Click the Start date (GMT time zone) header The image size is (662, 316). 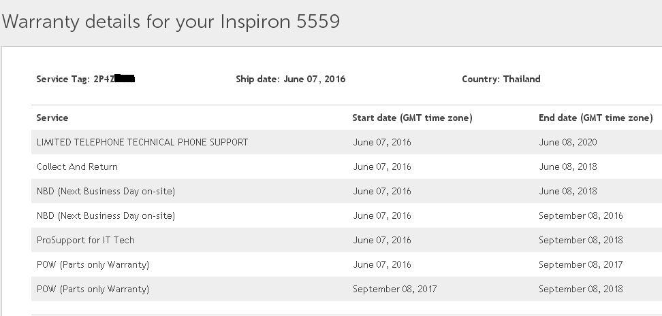pos(412,118)
